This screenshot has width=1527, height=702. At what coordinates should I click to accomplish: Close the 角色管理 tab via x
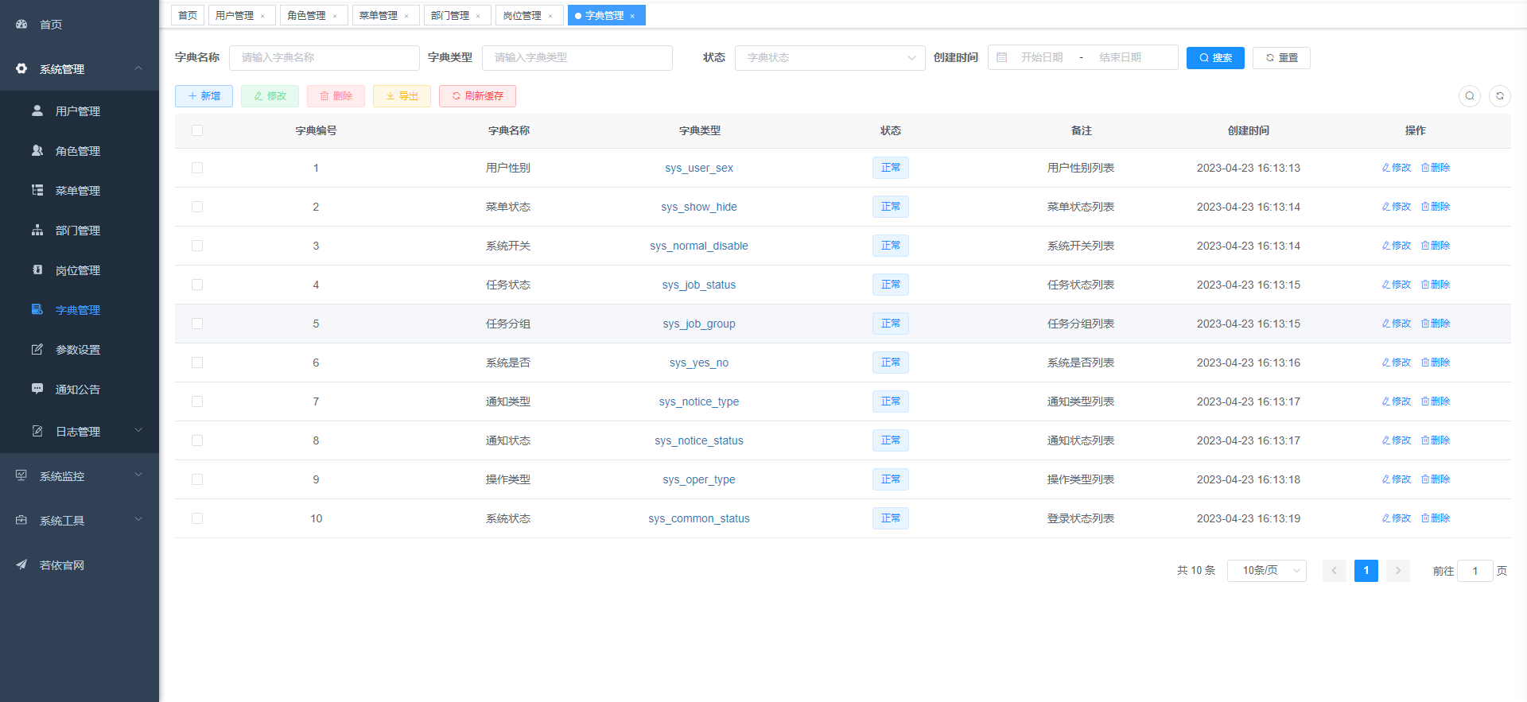335,16
